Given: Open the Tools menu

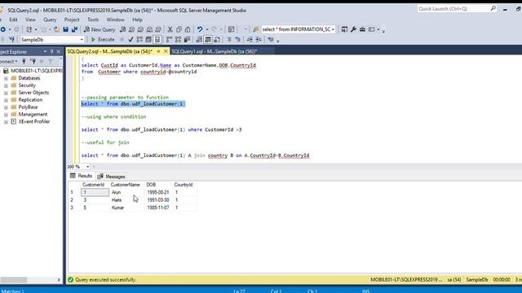Looking at the screenshot, I should click(x=93, y=20).
